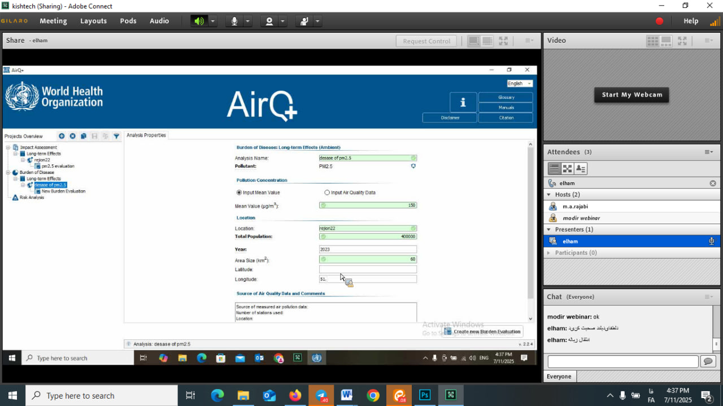
Task: Open the Pods menu
Action: pos(128,21)
